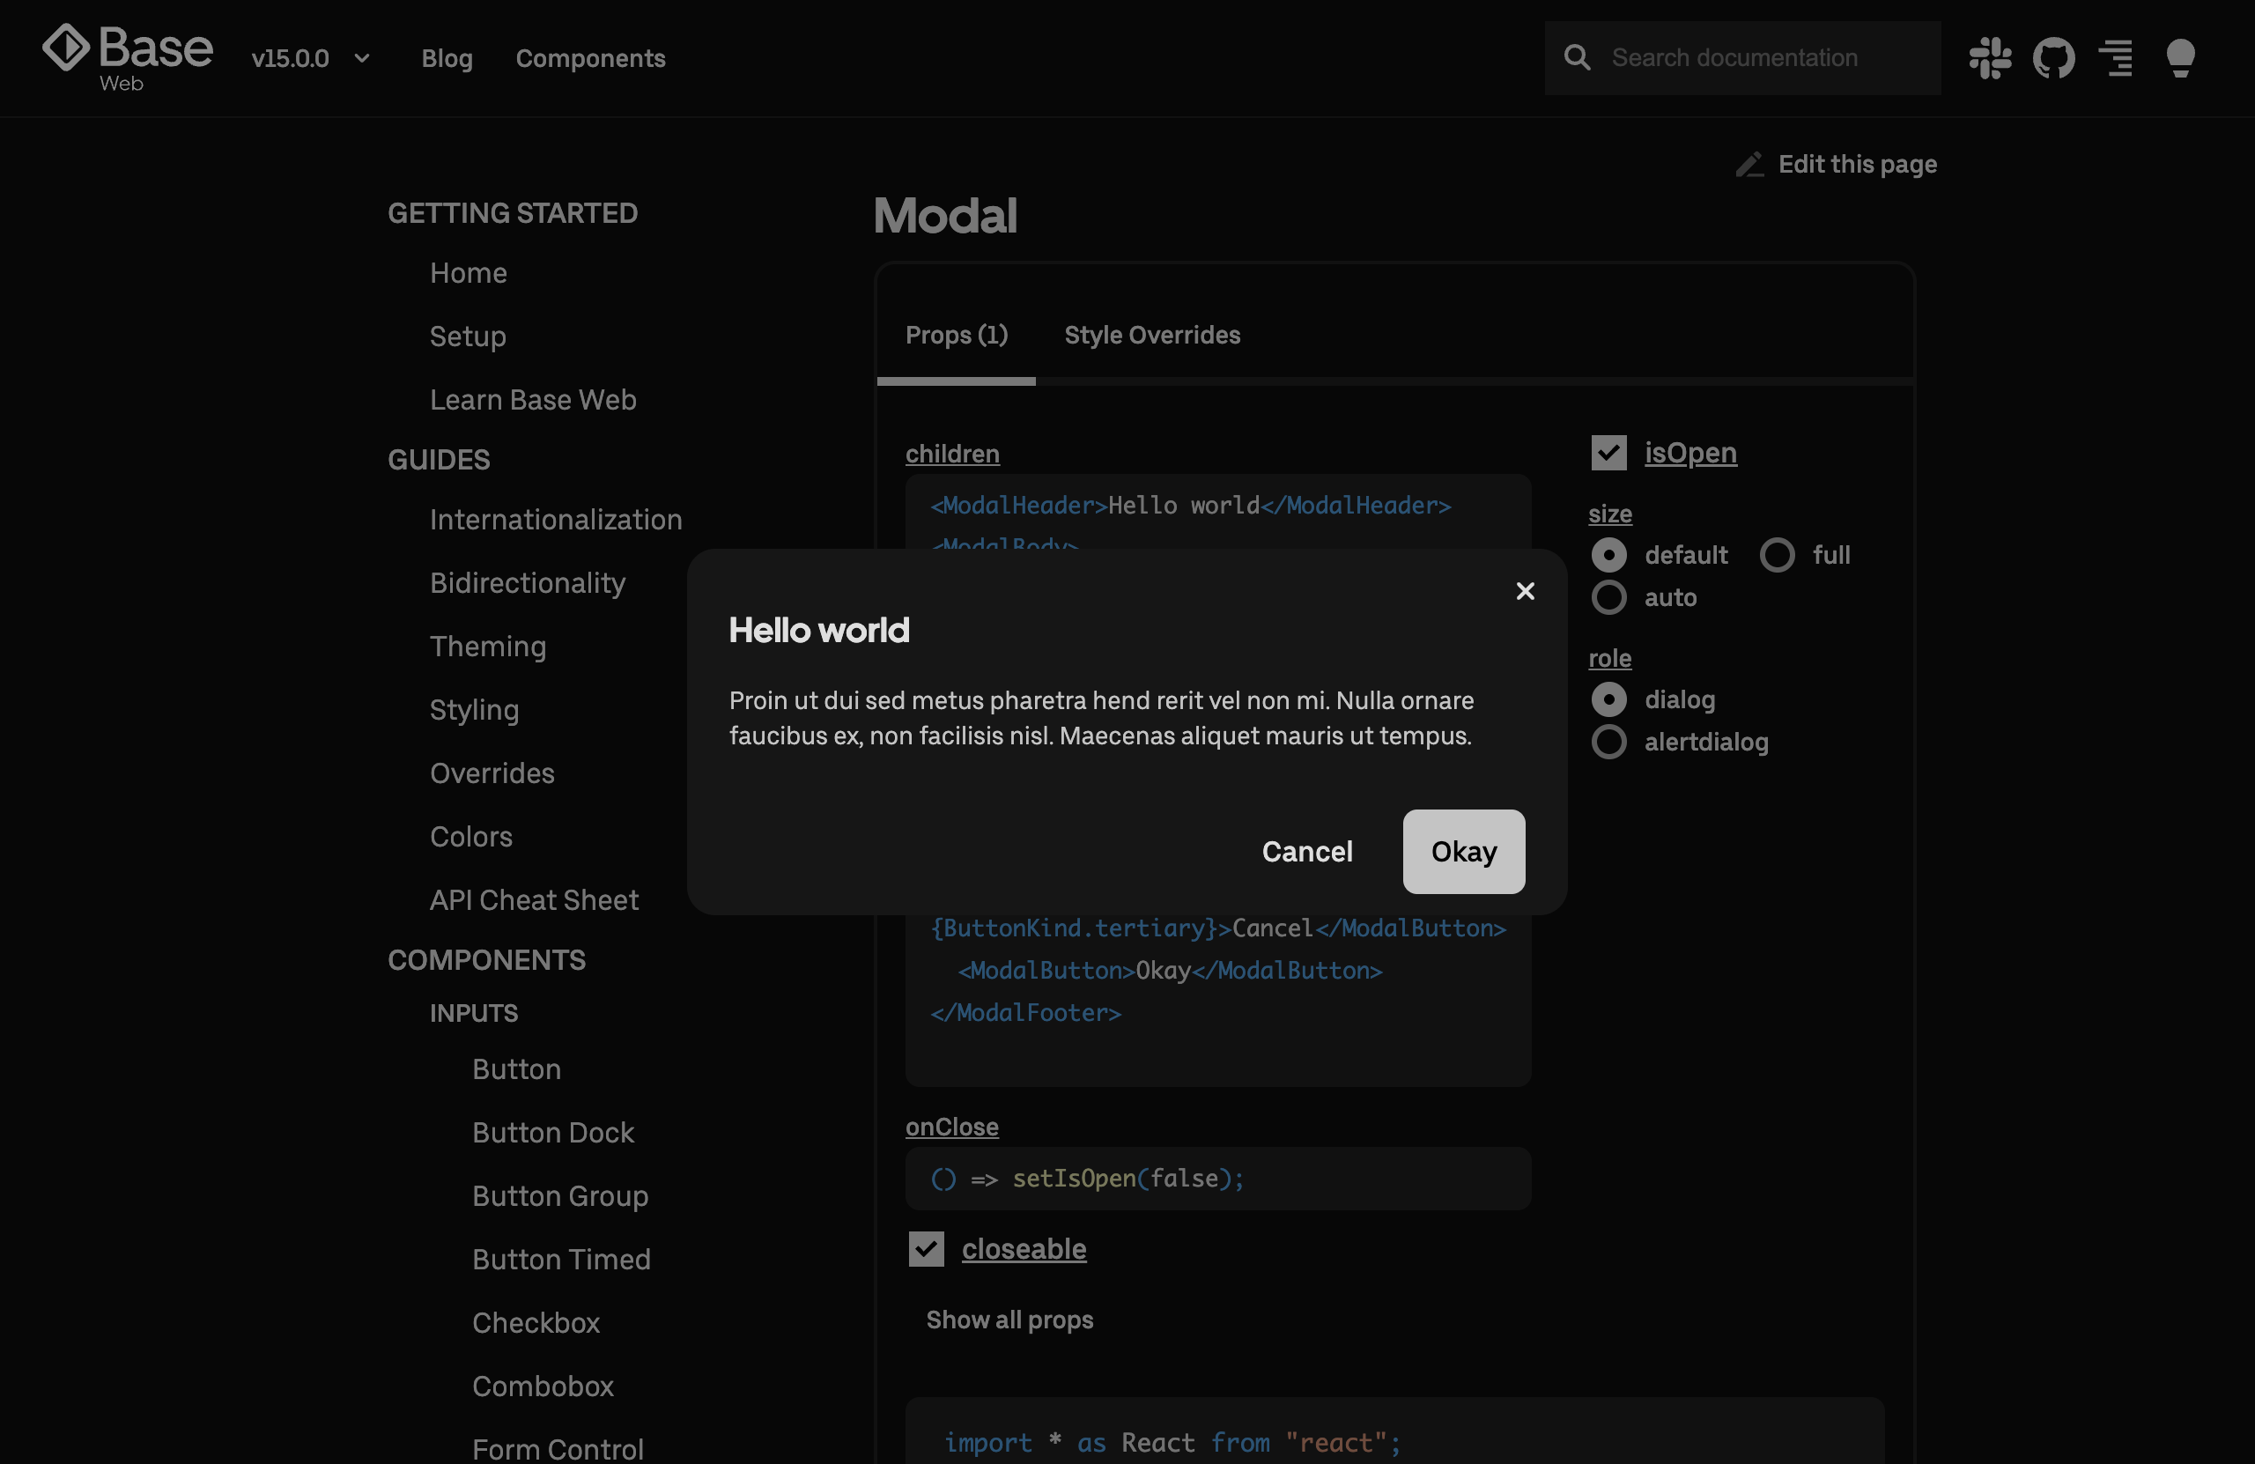Close the Hello world modal with X

1525,591
